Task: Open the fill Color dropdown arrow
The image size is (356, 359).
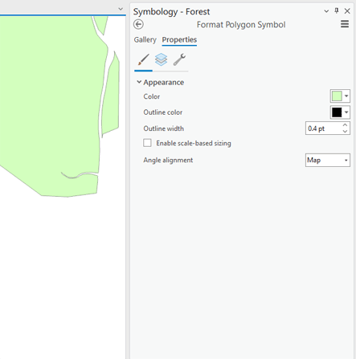Action: (346, 96)
